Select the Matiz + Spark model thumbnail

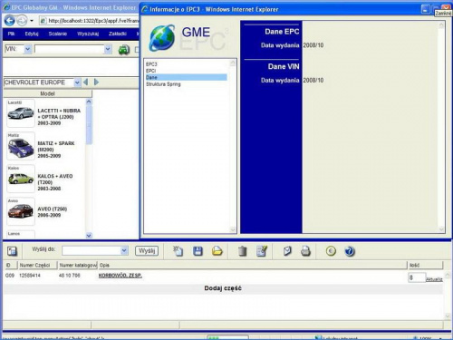(x=21, y=146)
